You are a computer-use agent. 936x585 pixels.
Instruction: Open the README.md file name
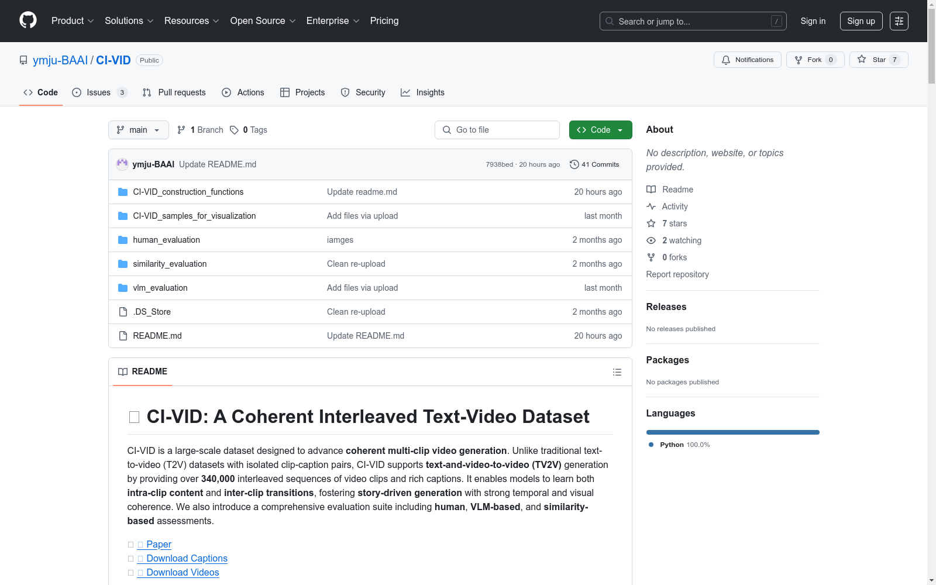157,336
